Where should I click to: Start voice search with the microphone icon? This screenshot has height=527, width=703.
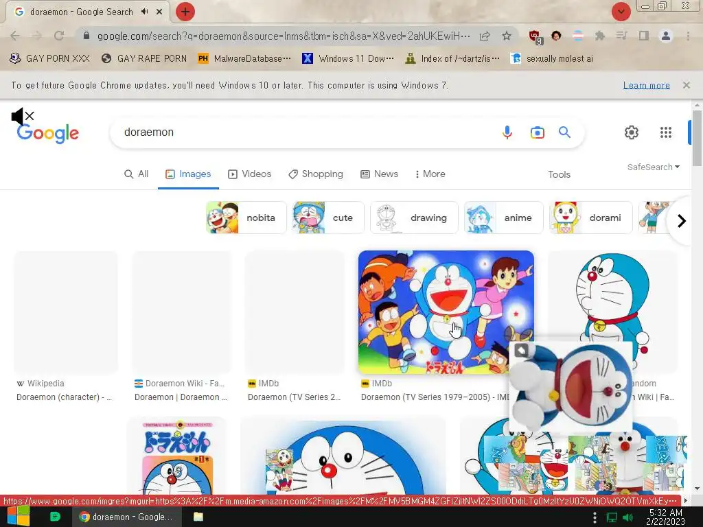pos(507,132)
